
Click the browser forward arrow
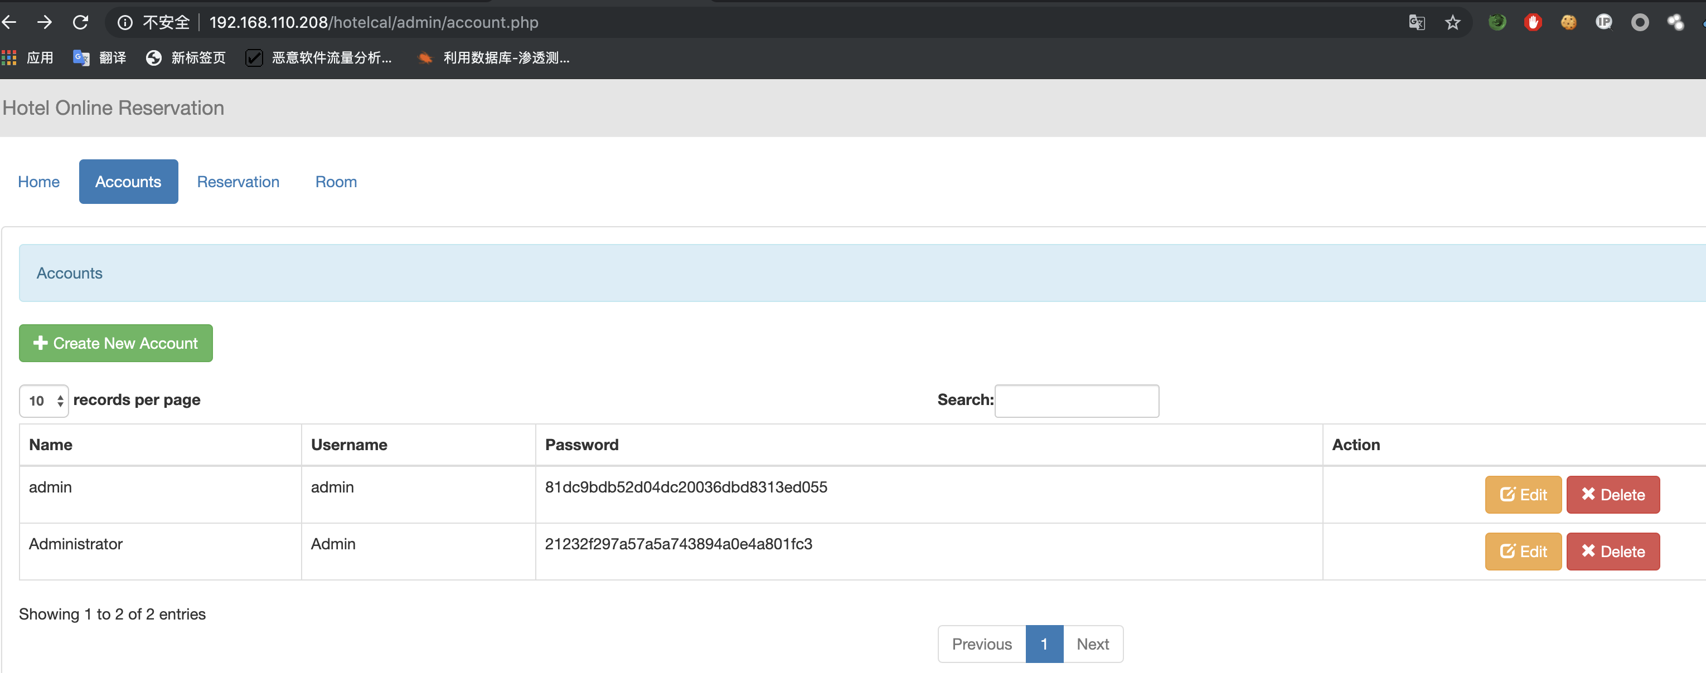45,22
